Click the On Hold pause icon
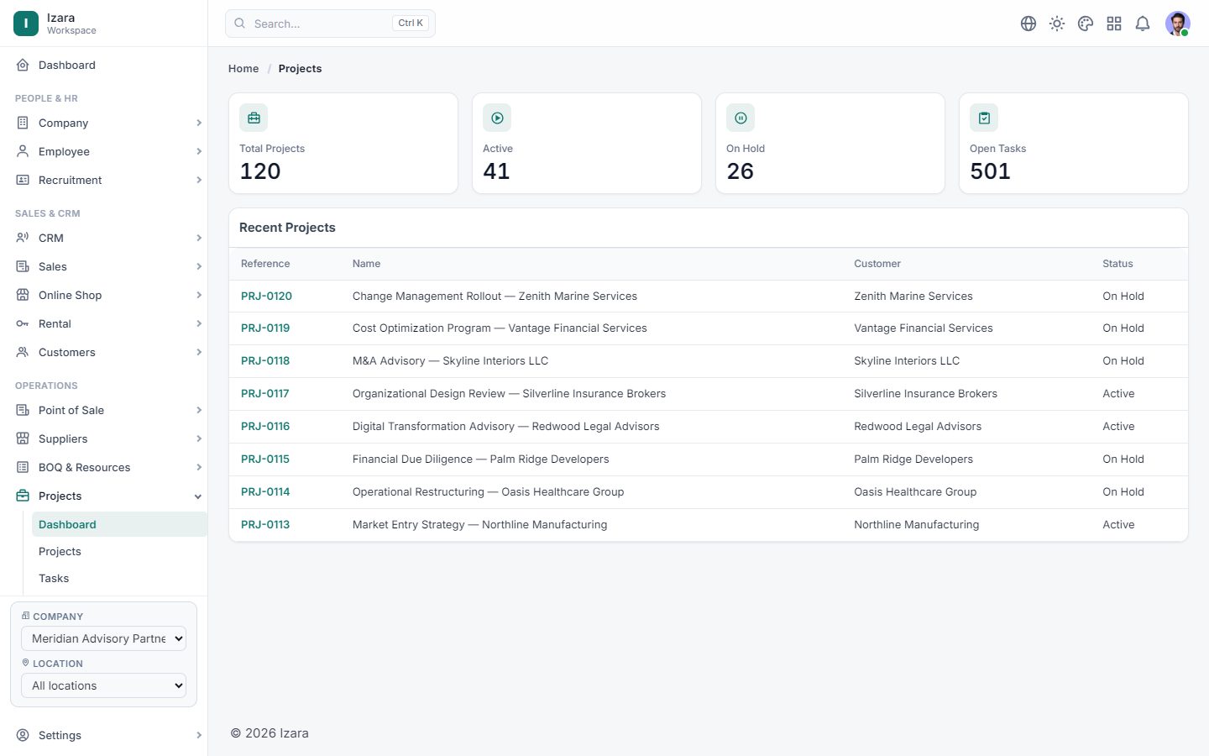The image size is (1209, 756). coord(741,118)
